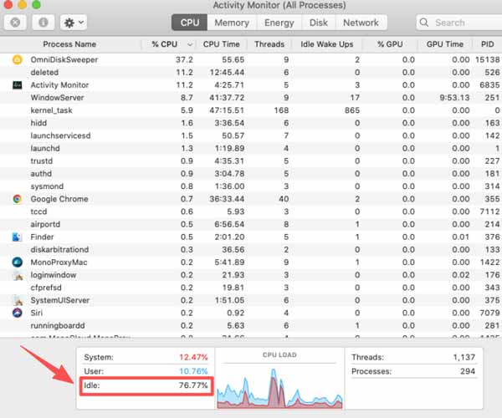The width and height of the screenshot is (502, 418).
Task: Click kernel_task thread count 168
Action: tap(281, 110)
